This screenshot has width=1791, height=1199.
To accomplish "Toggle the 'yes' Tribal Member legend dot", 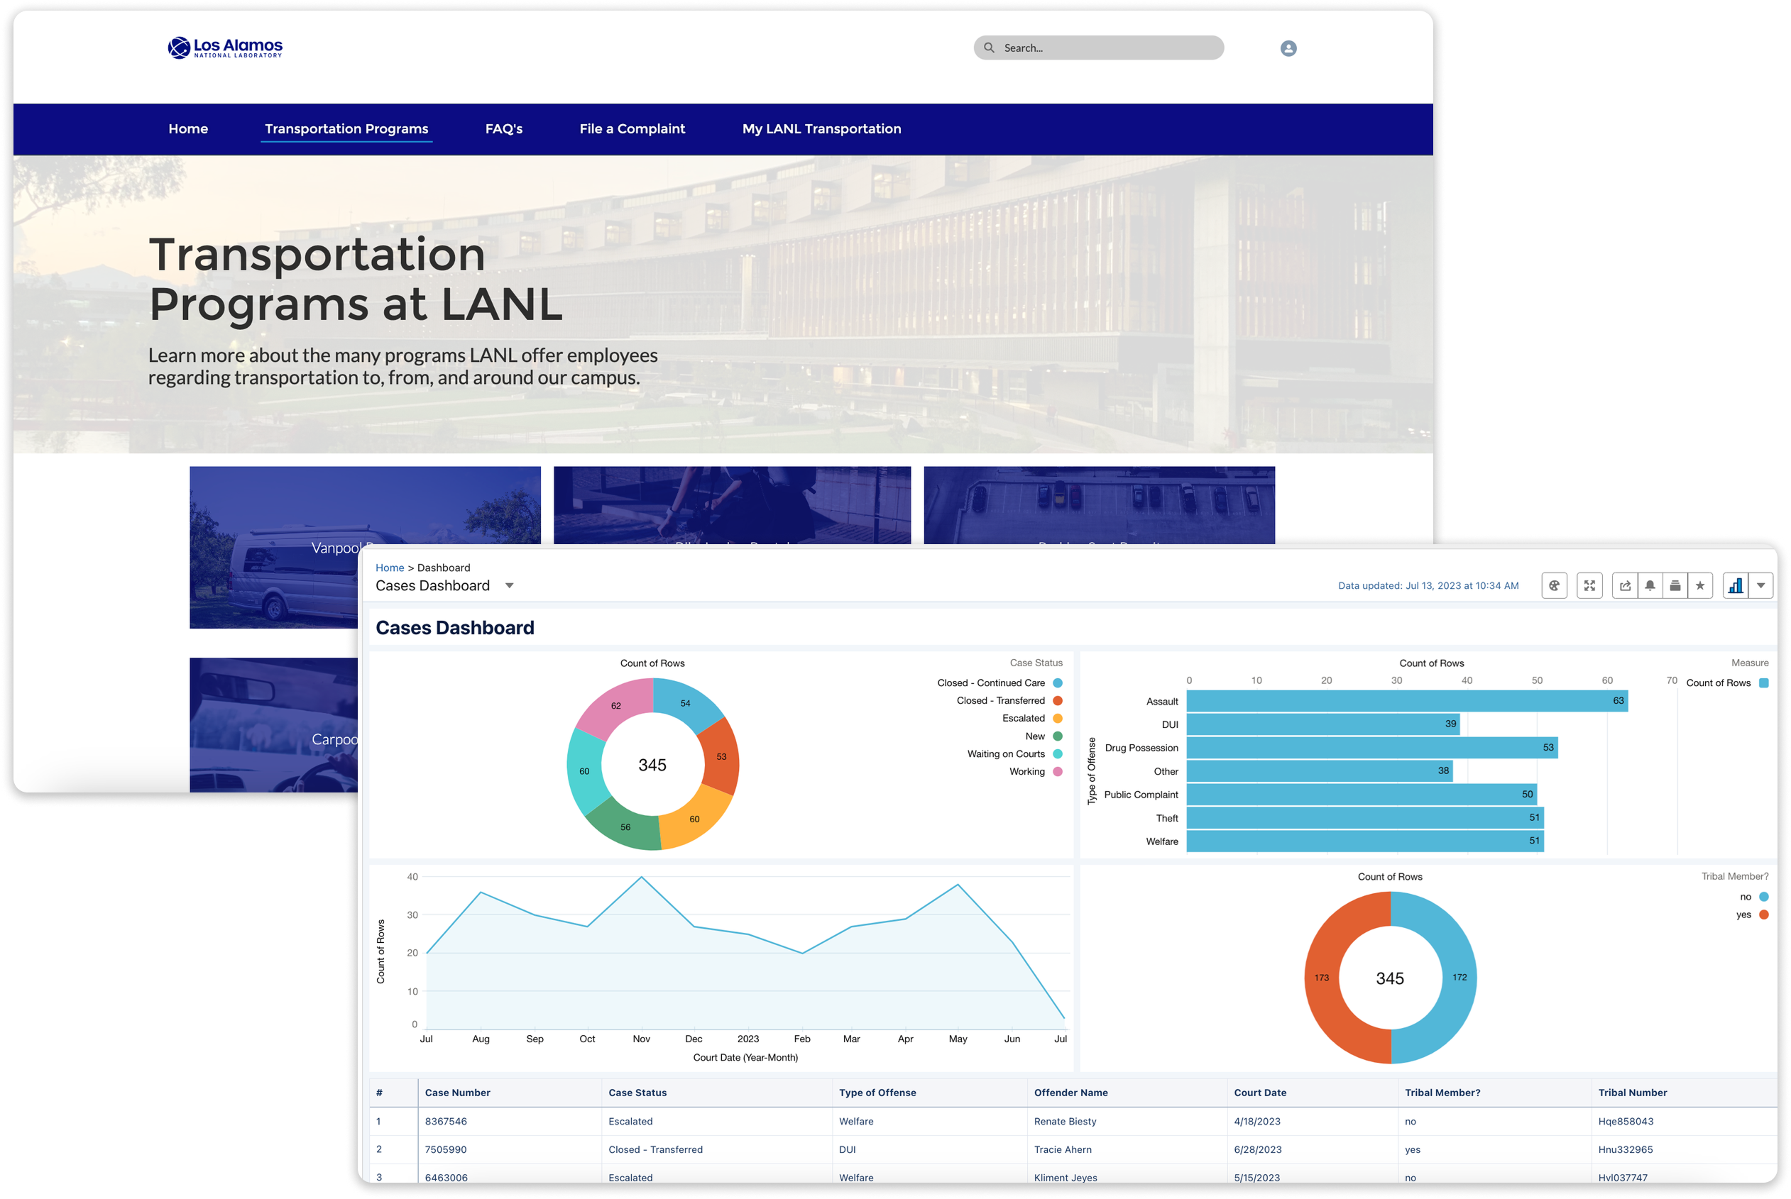I will click(1763, 915).
